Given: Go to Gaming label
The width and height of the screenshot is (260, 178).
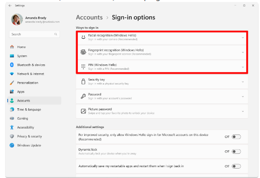Looking at the screenshot, I should 23,119.
